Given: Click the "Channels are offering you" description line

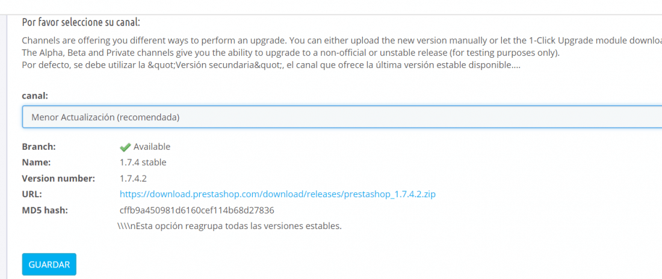Looking at the screenshot, I should [342, 41].
